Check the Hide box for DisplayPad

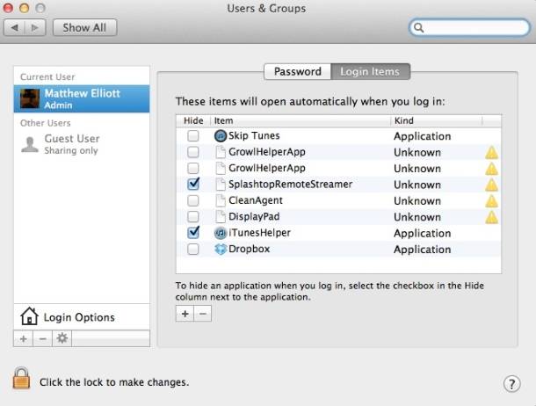tap(193, 216)
